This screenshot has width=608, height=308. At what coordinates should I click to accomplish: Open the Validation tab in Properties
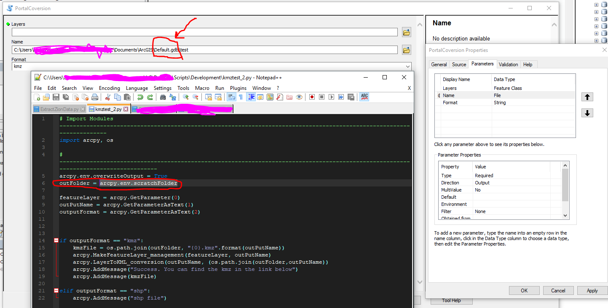[x=508, y=65]
